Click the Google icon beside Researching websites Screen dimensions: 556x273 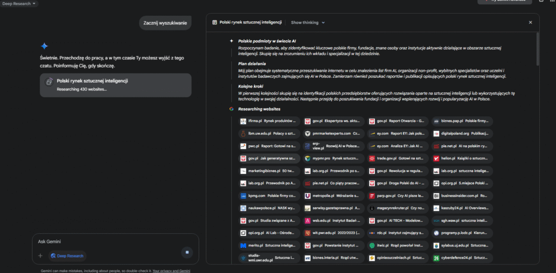point(231,109)
